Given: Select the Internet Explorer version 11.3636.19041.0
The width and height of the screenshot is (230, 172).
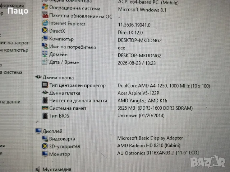Looking at the screenshot, I should coord(134,25).
